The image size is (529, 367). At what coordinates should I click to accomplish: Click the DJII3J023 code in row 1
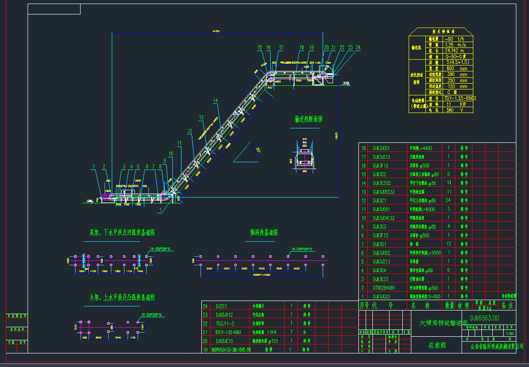coord(381,296)
